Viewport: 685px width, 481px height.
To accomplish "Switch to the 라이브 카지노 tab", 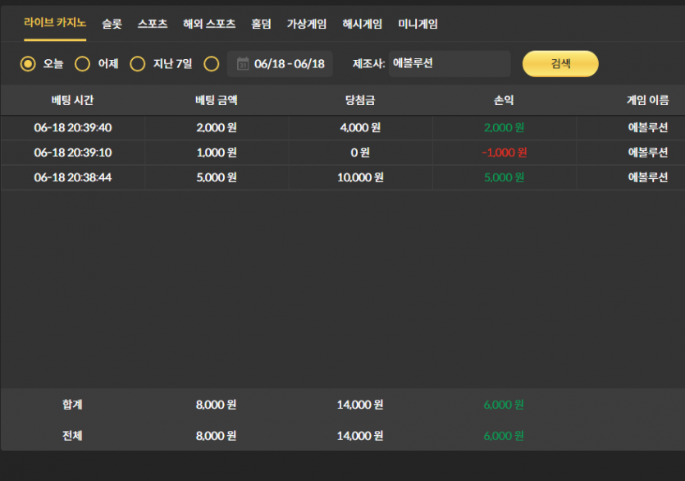I will 55,23.
